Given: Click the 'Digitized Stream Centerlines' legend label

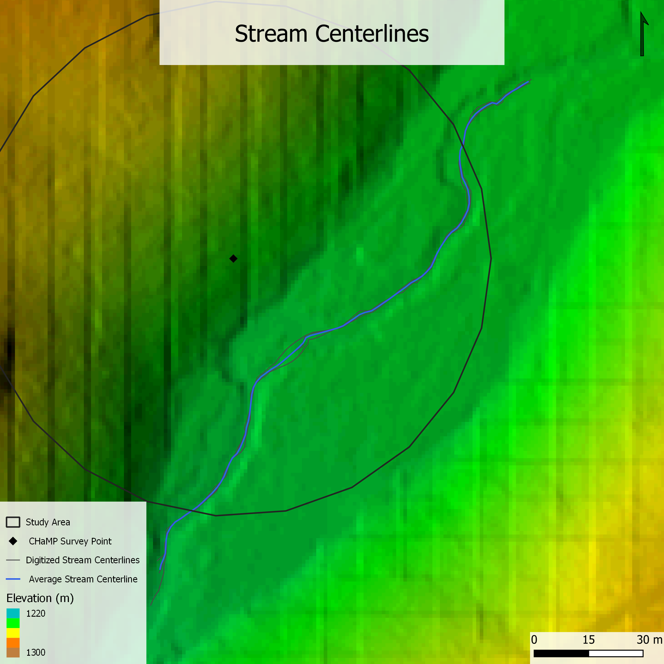Looking at the screenshot, I should tap(82, 560).
